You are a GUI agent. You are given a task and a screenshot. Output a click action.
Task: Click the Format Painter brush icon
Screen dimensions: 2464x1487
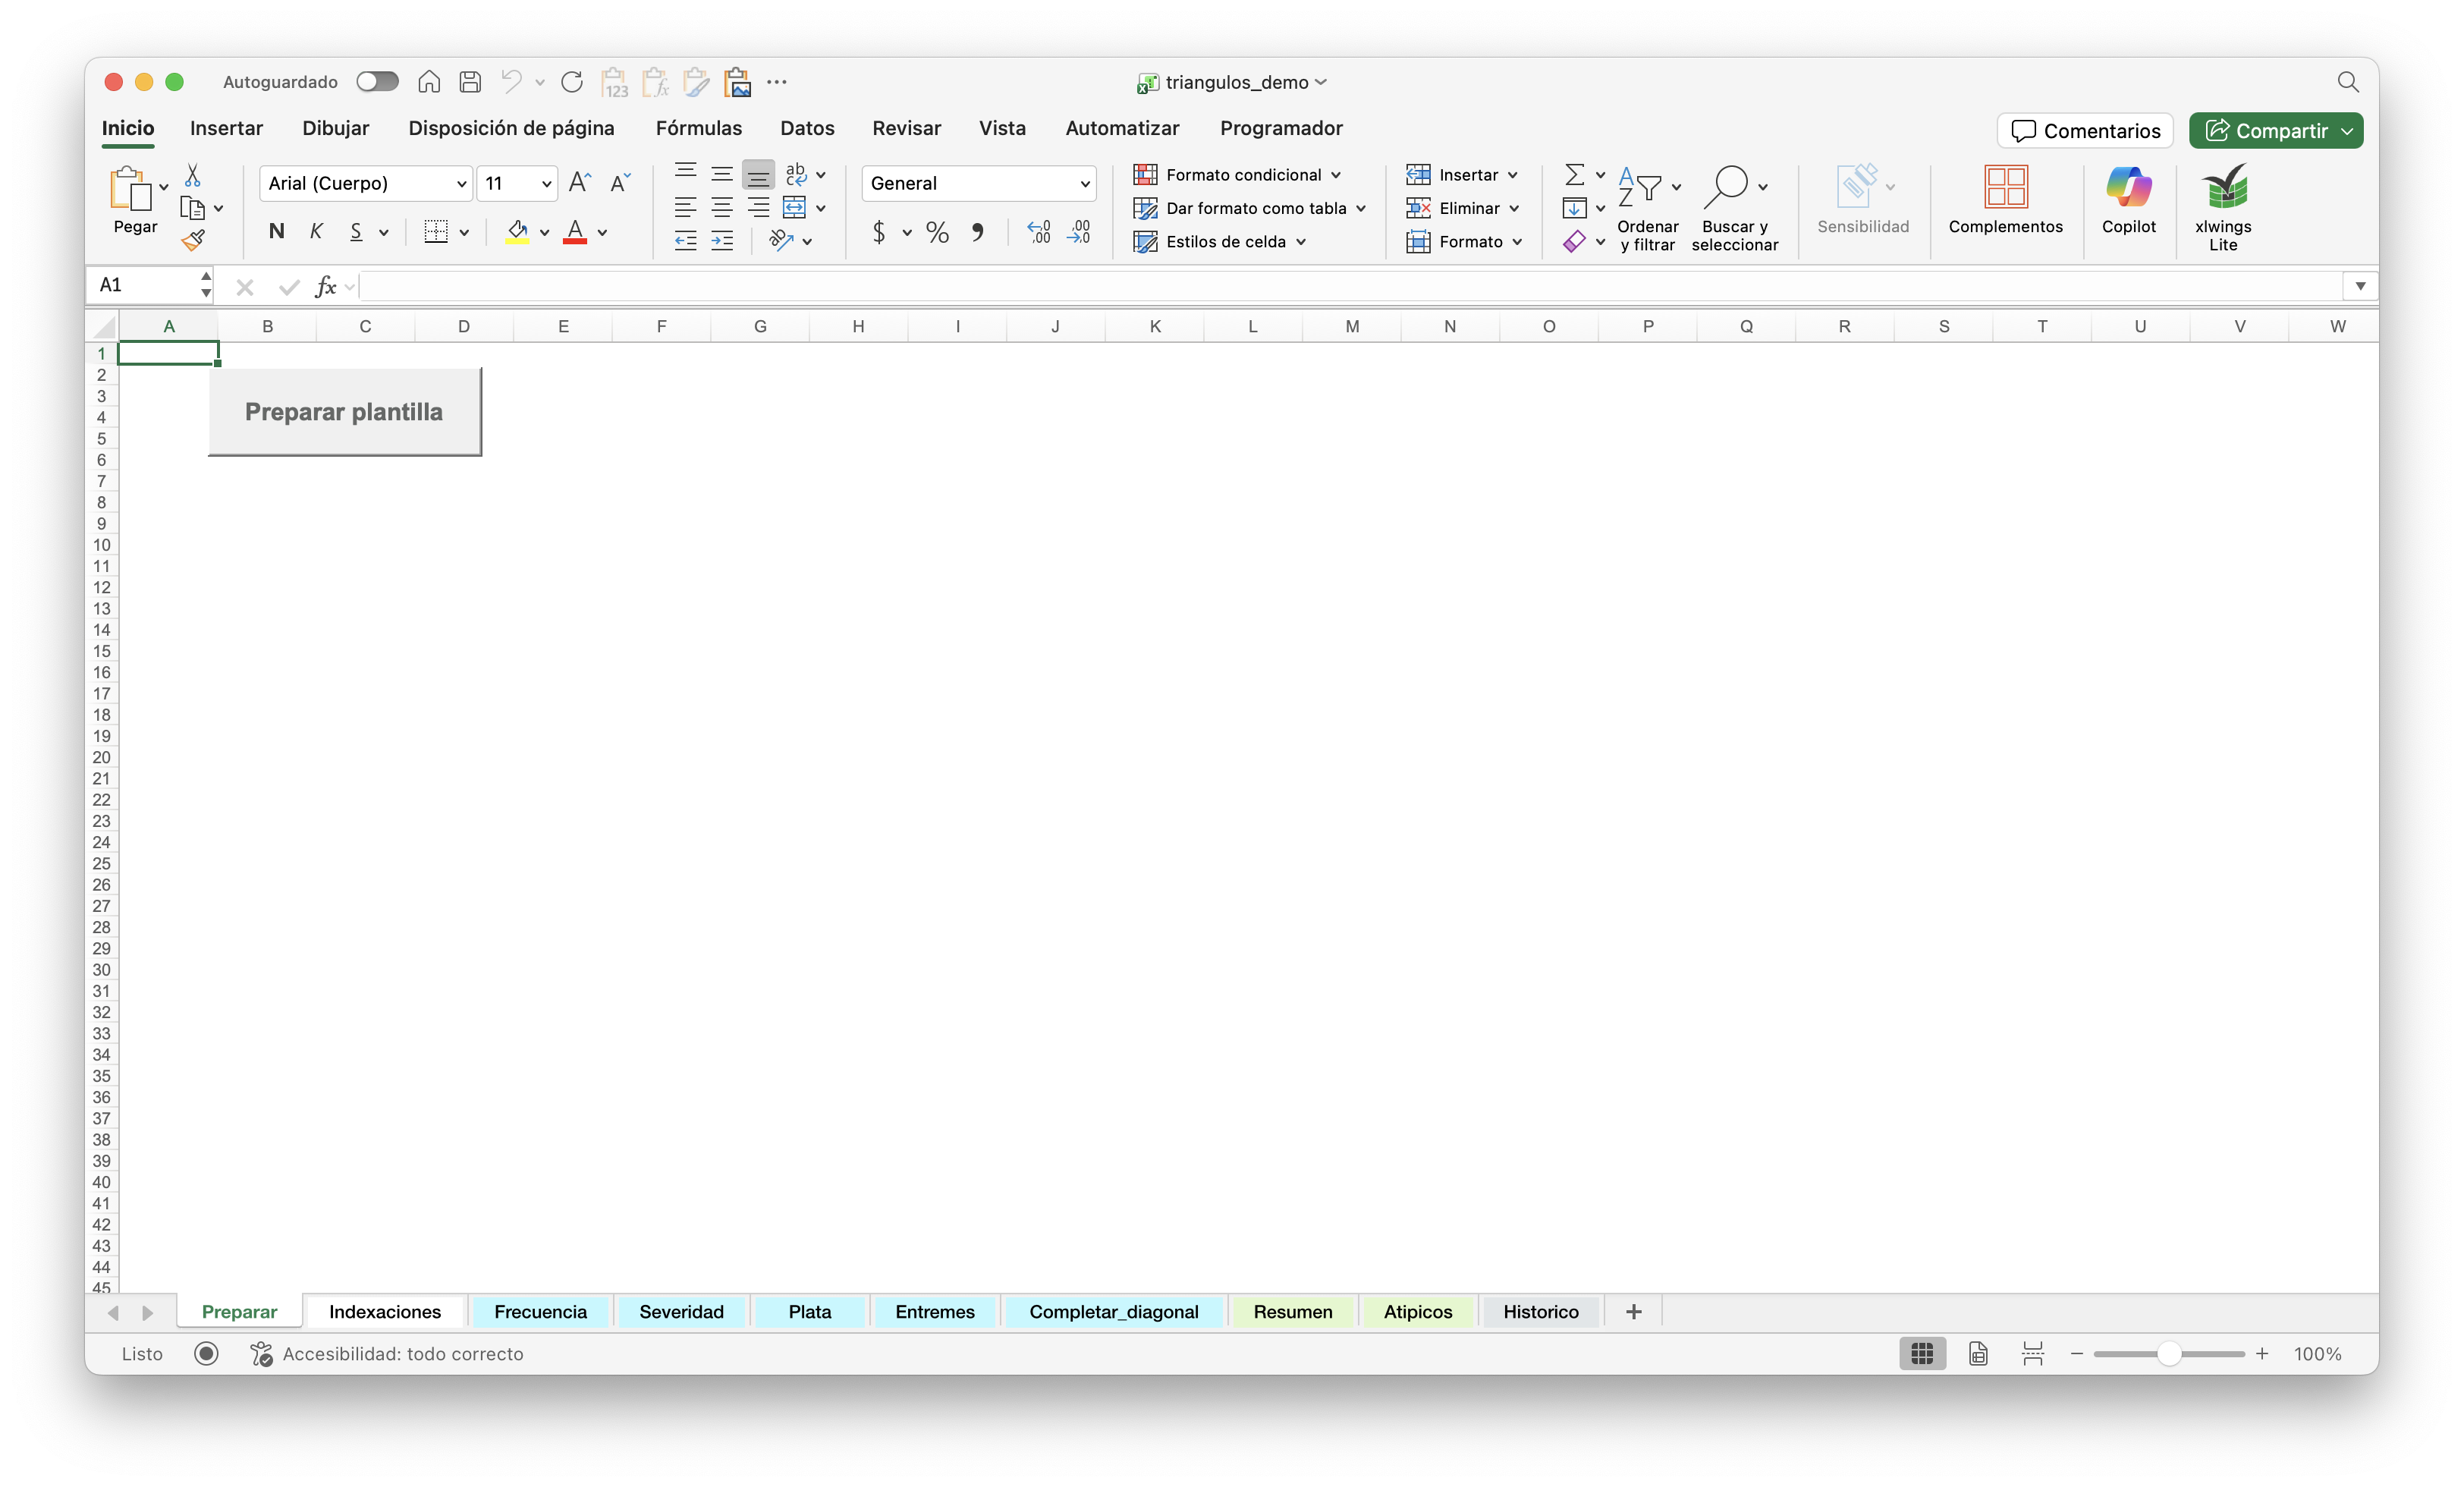coord(193,240)
